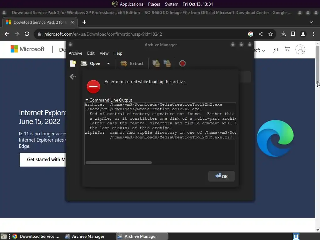Click the add files to archive icon
The height and width of the screenshot is (240, 320).
tap(156, 63)
